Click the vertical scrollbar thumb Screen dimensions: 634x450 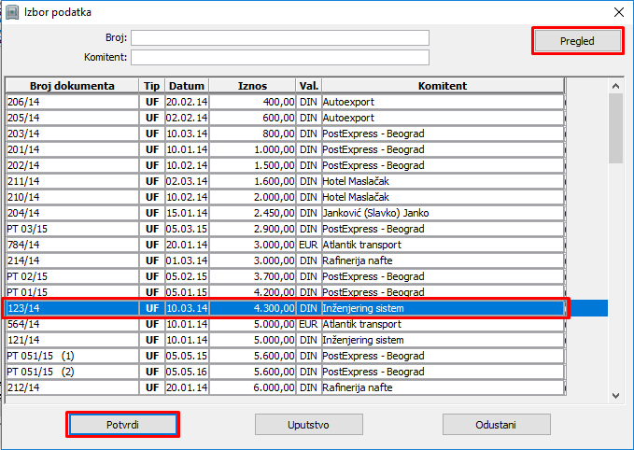[x=615, y=128]
